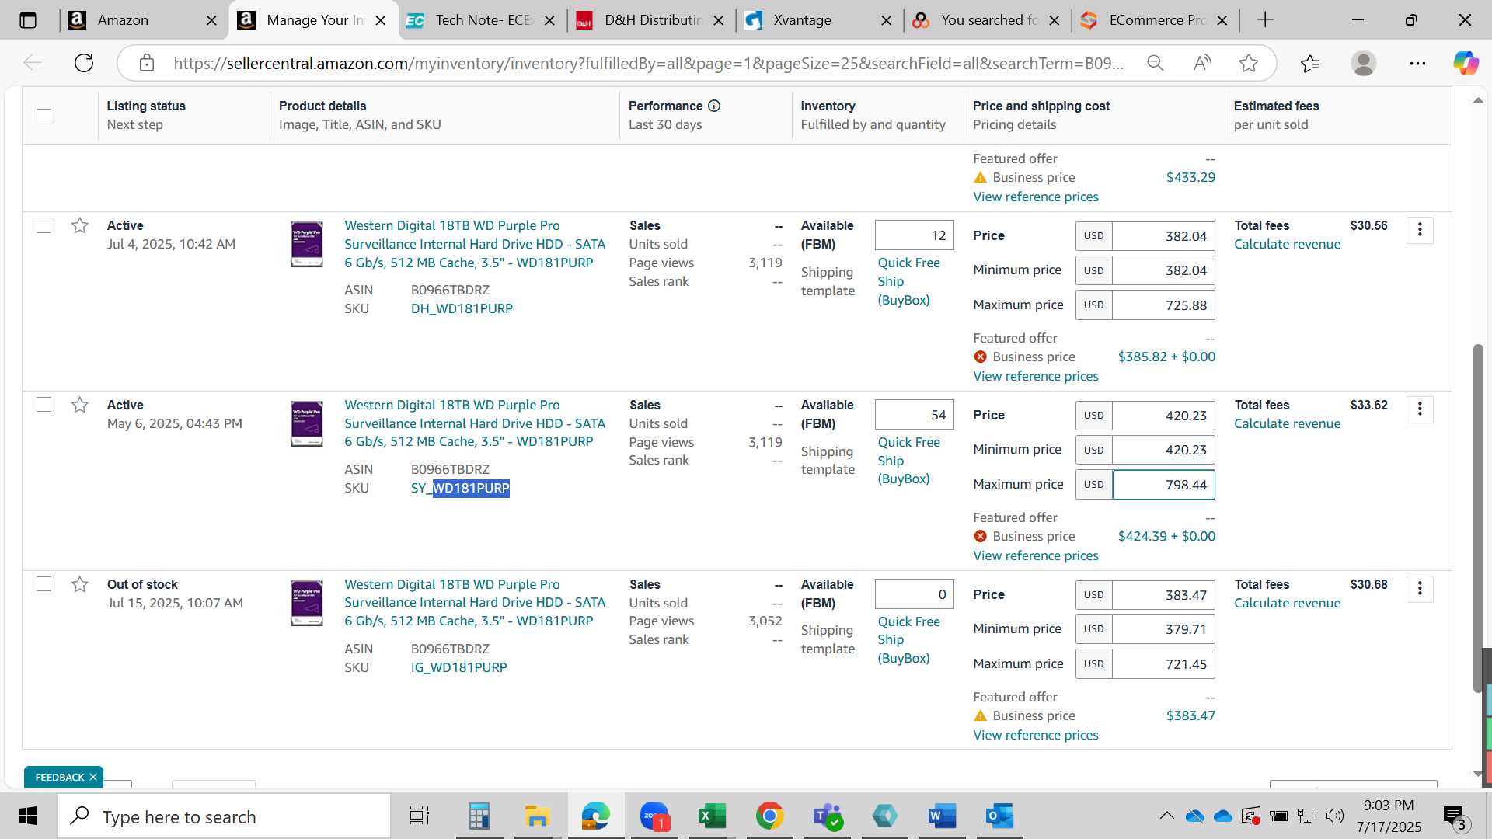Image resolution: width=1492 pixels, height=839 pixels.
Task: Show hidden system tray icons chevron
Action: (1166, 816)
